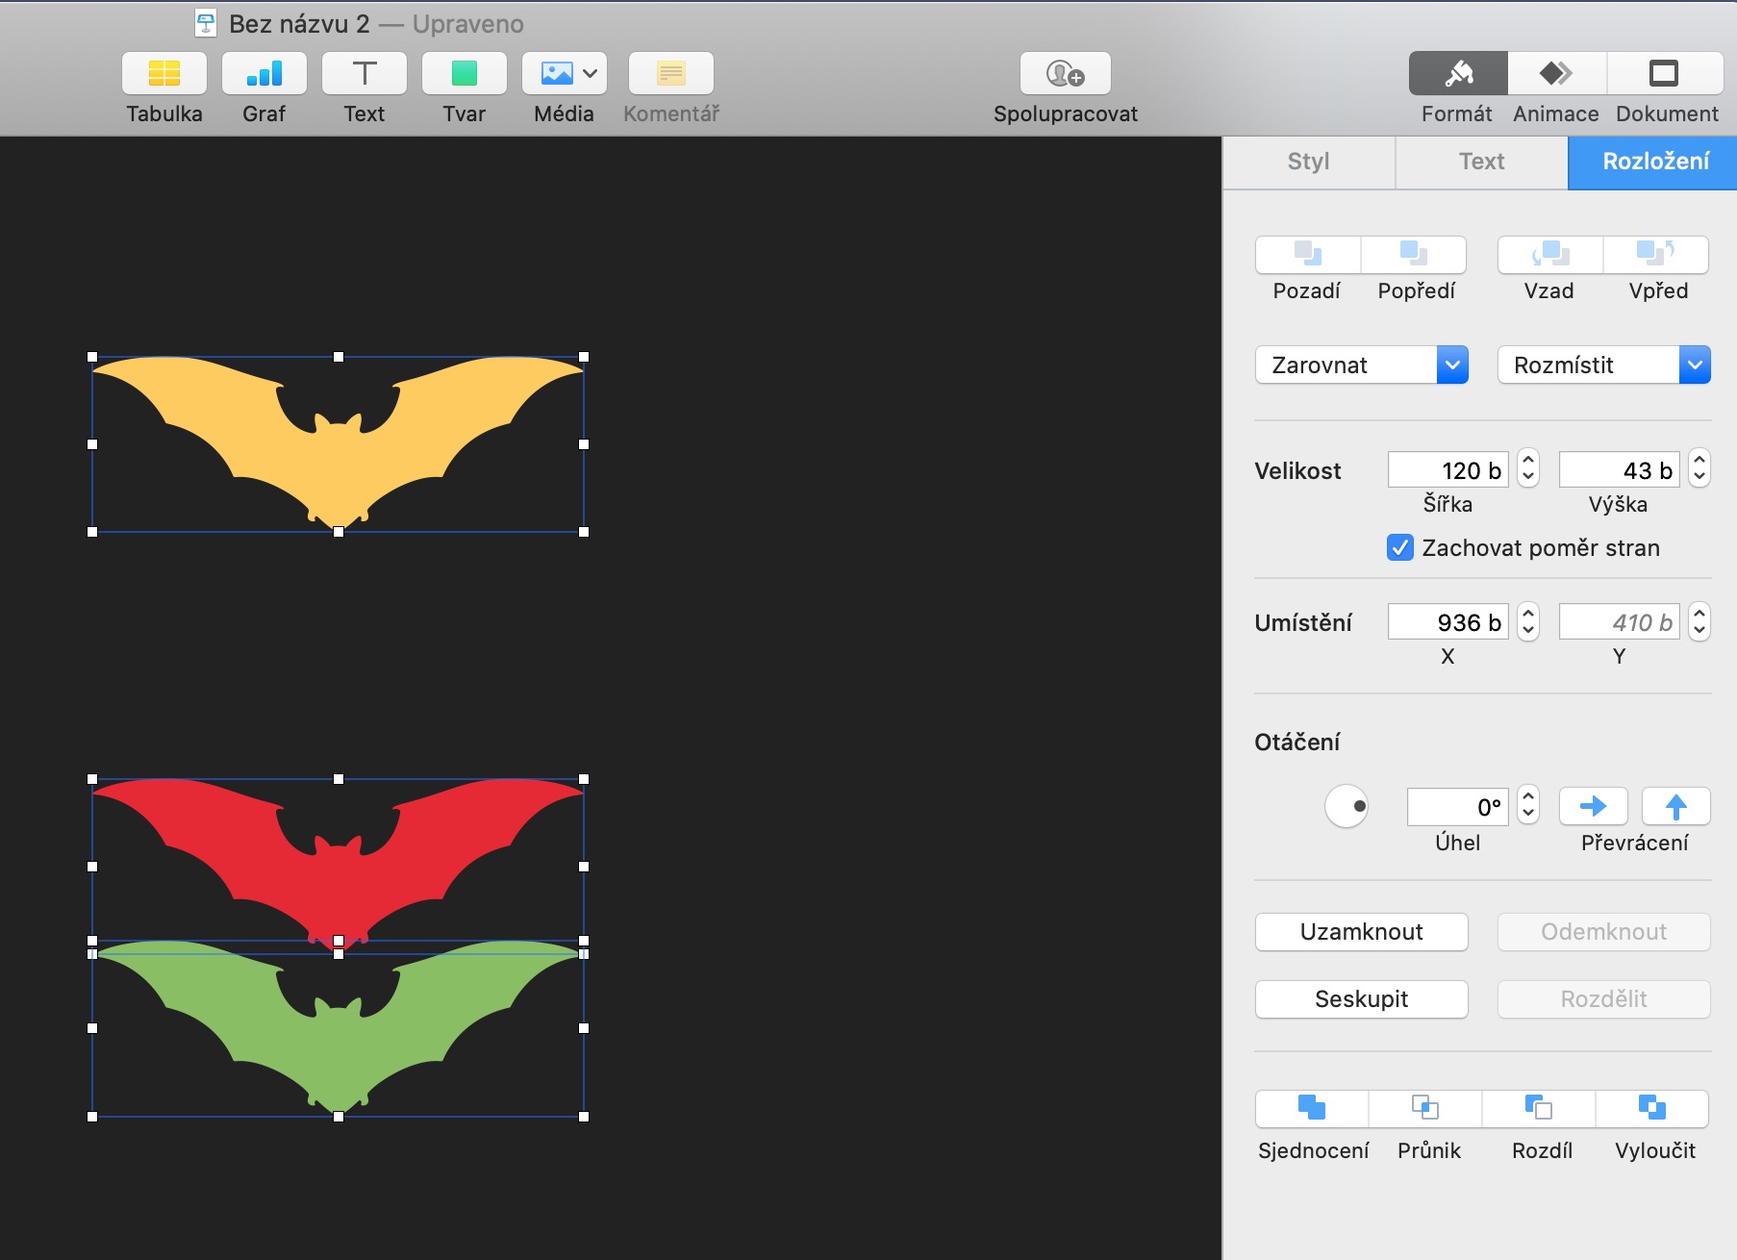Adjust Výška with stepper

pos(1699,469)
